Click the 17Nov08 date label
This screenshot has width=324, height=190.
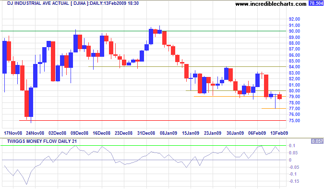pyautogui.click(x=13, y=133)
